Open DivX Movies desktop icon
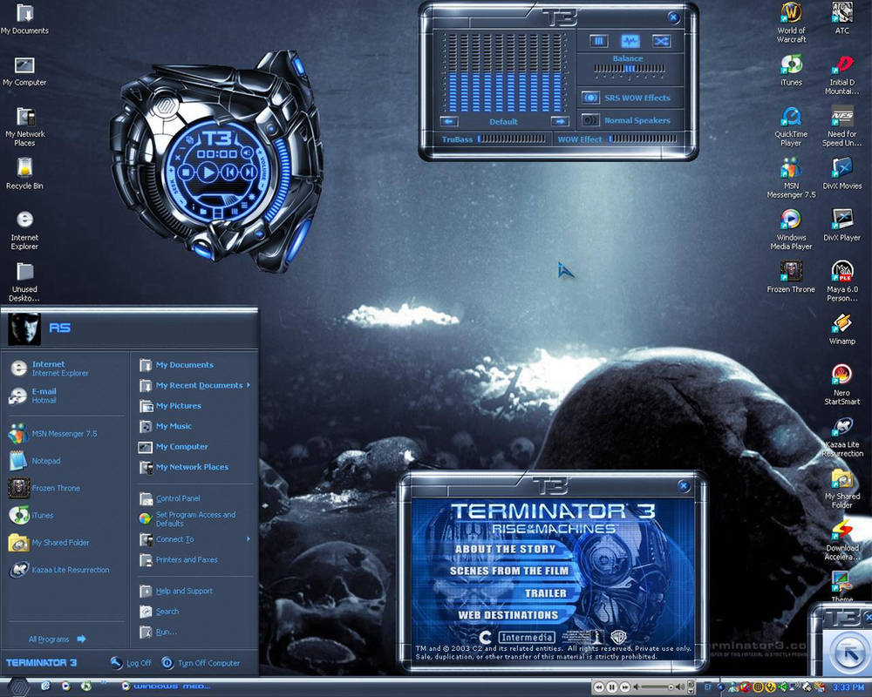The height and width of the screenshot is (697, 872). click(x=842, y=173)
